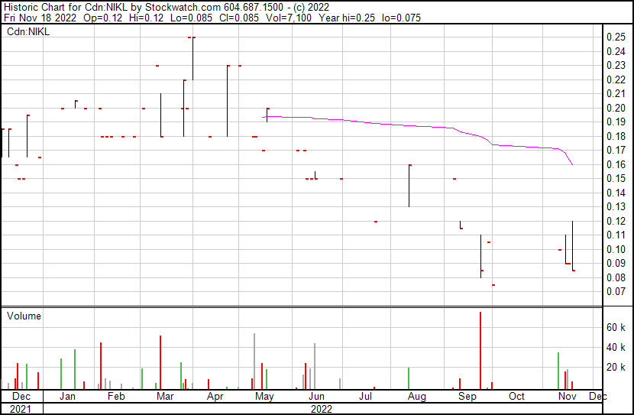Click the Volume panel label
Viewport: 634px width, 415px height.
[x=24, y=316]
